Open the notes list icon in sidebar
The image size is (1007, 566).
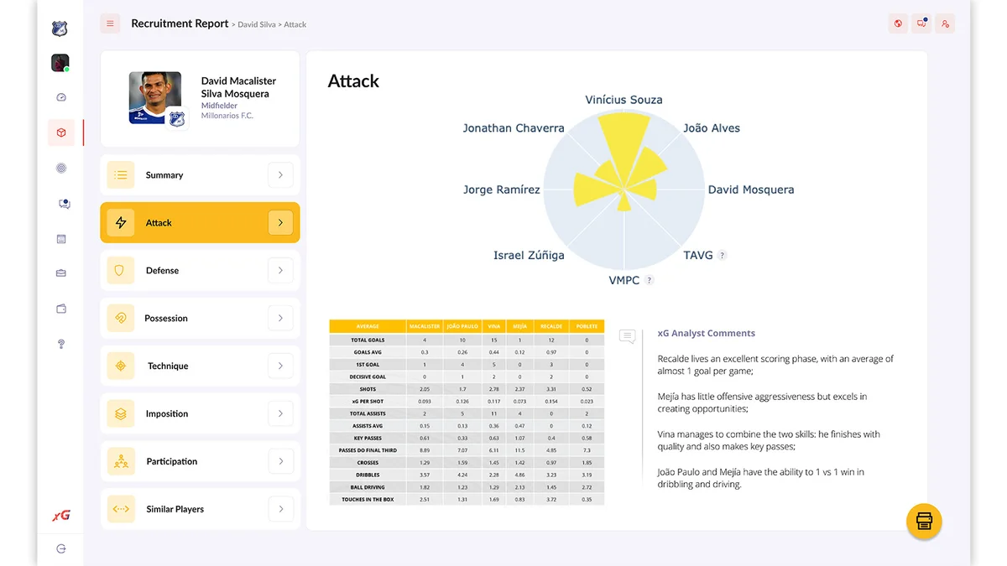[60, 238]
